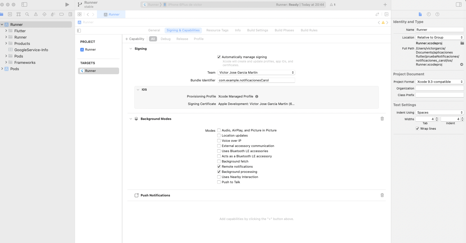Reveal full path in Finder arrow
This screenshot has width=466, height=243.
[x=462, y=64]
